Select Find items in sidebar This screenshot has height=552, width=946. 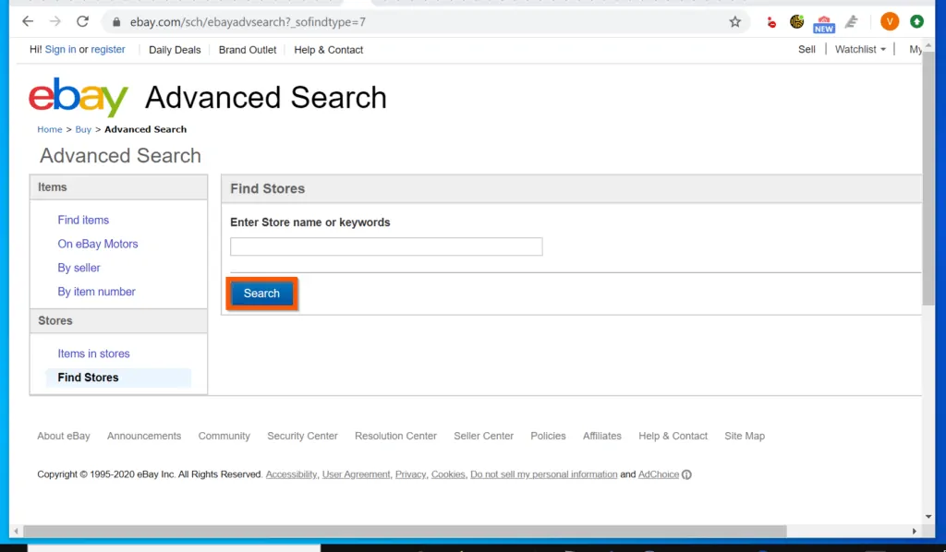coord(83,220)
